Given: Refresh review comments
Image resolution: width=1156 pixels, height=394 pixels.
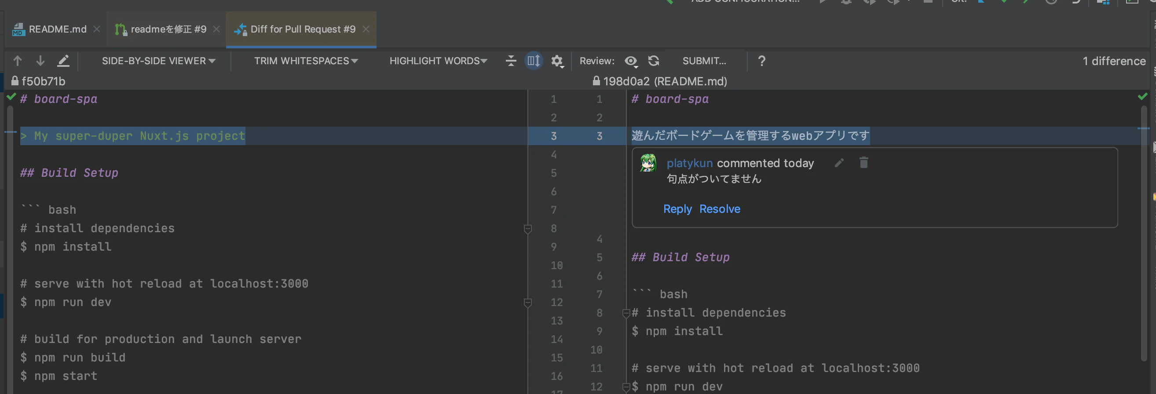Looking at the screenshot, I should tap(654, 61).
